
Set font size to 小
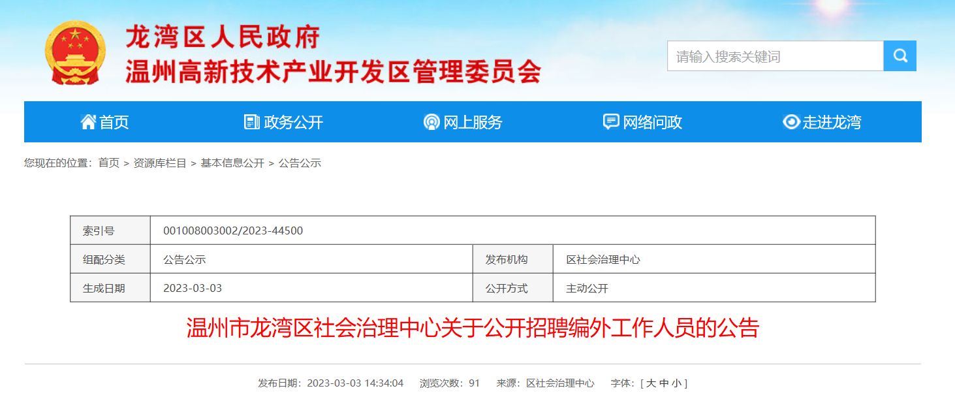click(x=677, y=383)
